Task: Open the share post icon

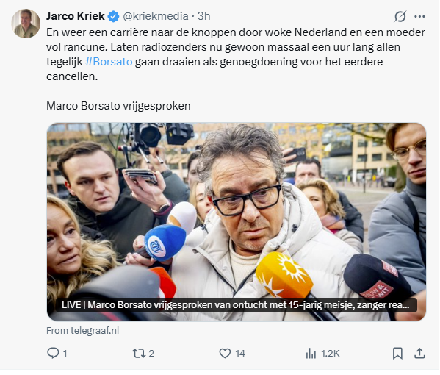Action: tap(419, 353)
